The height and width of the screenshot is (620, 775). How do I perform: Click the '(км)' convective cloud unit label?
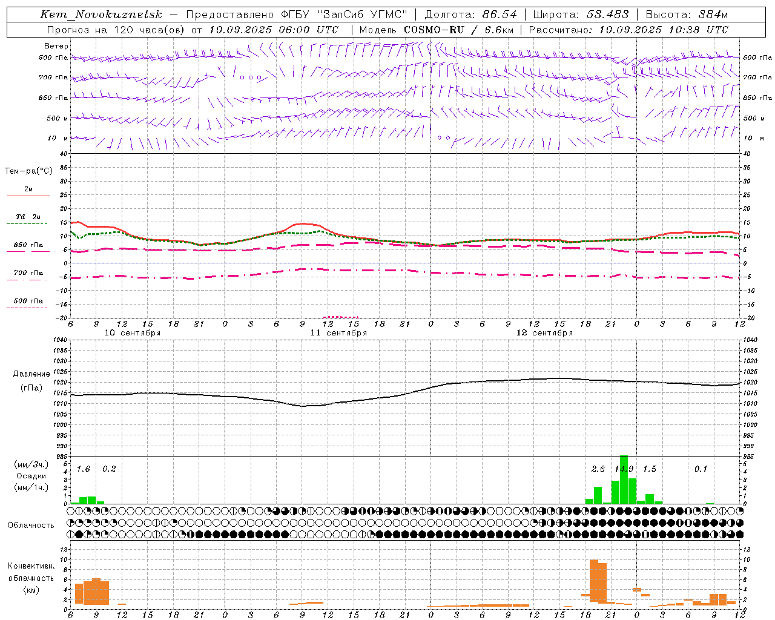[x=31, y=589]
